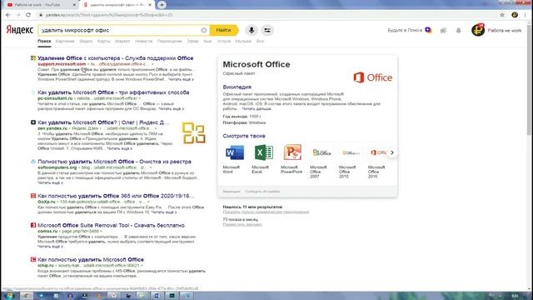Switch to the Новости category
Screen dimensions: 533x300
[143, 41]
